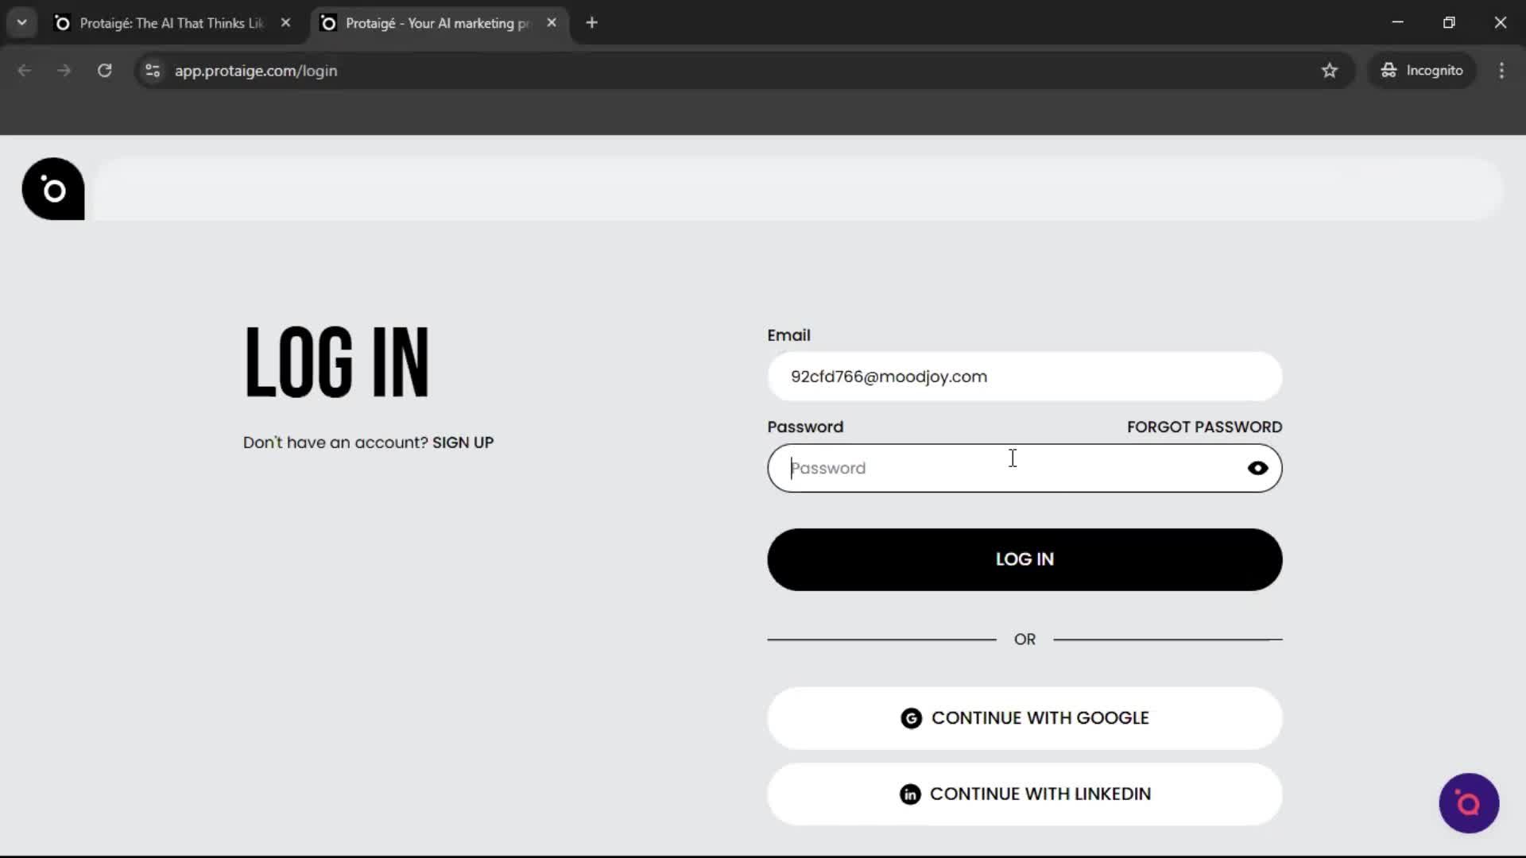Click the site information icon in address bar
This screenshot has height=858, width=1526.
click(x=152, y=71)
